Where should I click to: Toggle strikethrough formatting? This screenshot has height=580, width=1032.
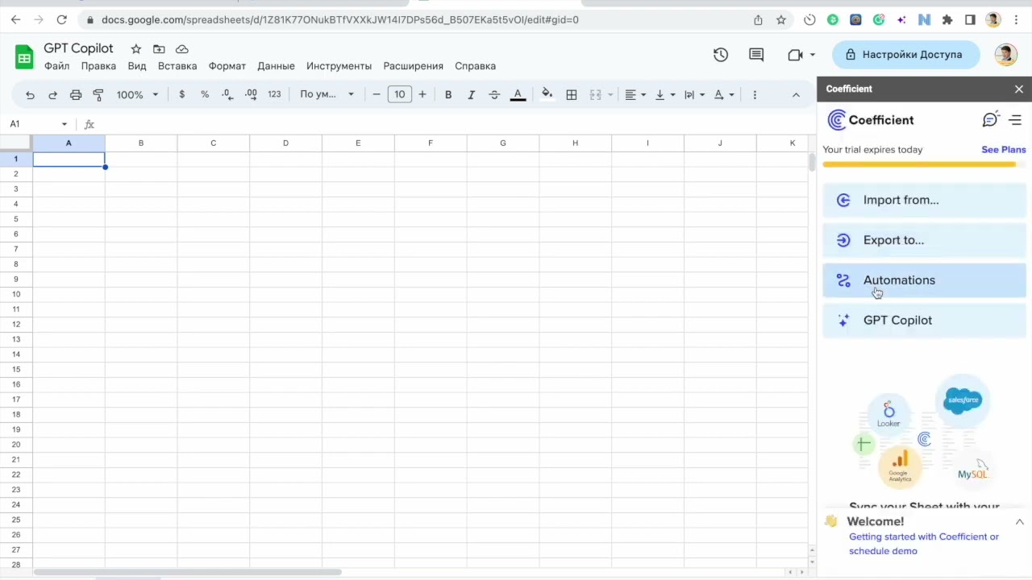click(494, 95)
